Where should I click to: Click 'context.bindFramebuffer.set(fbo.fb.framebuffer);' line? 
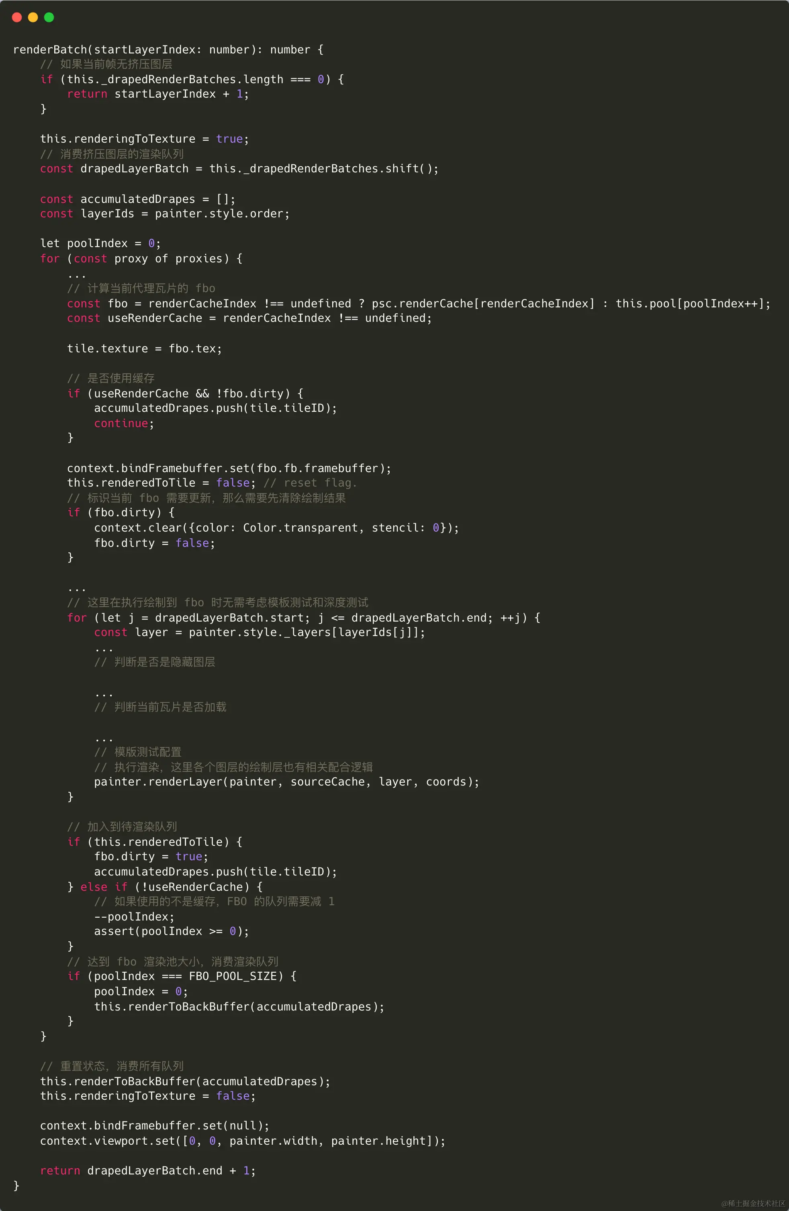pyautogui.click(x=229, y=468)
